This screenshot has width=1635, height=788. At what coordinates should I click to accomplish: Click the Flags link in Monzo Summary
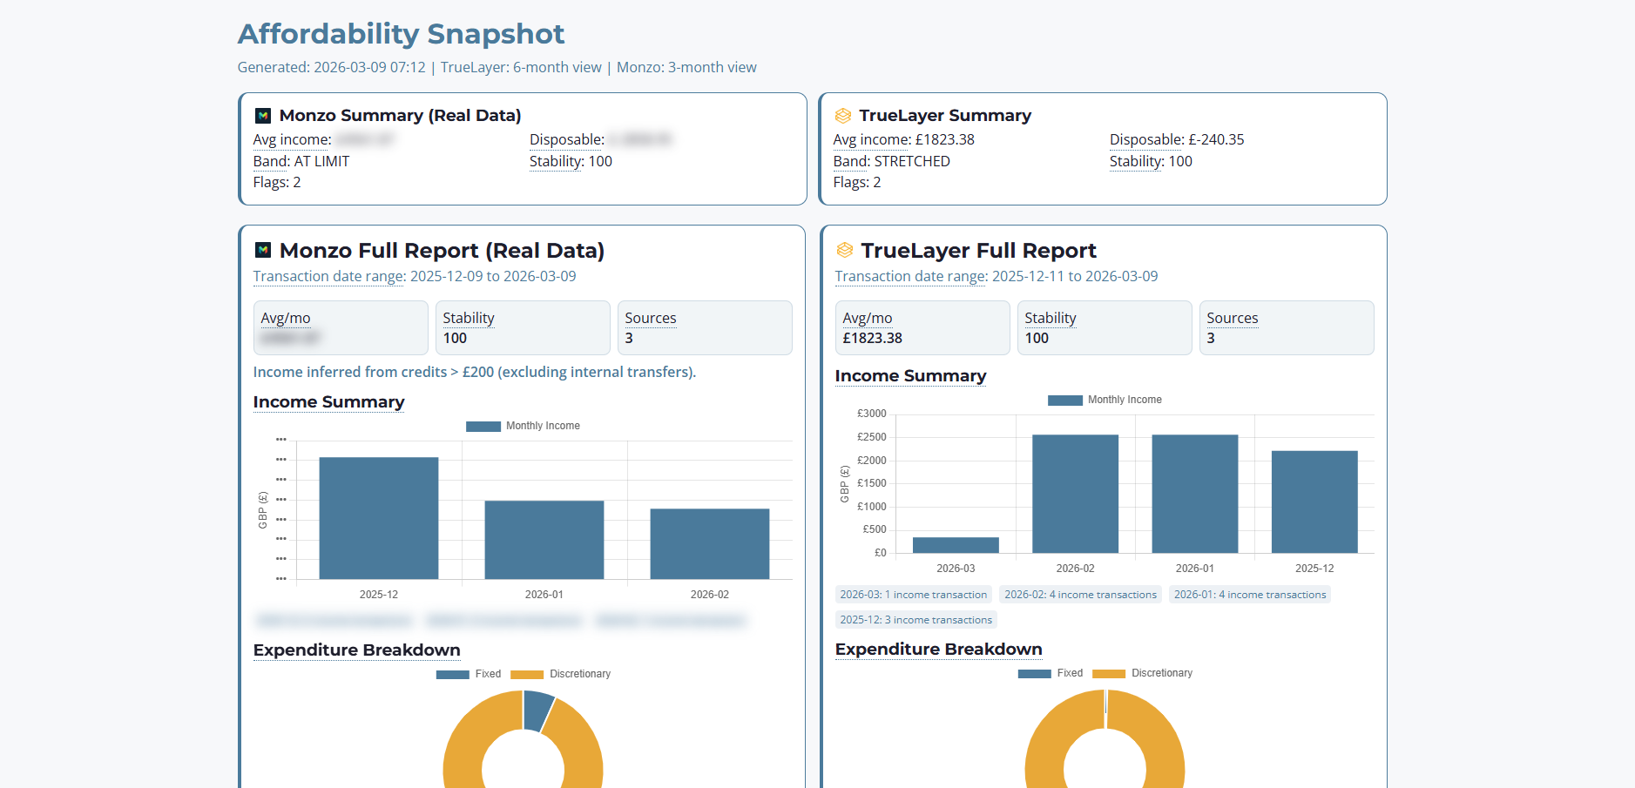coord(271,182)
